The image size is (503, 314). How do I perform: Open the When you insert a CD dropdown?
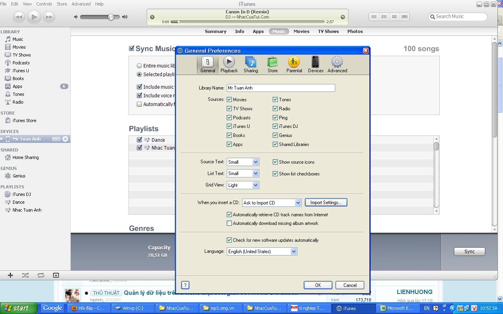[272, 203]
